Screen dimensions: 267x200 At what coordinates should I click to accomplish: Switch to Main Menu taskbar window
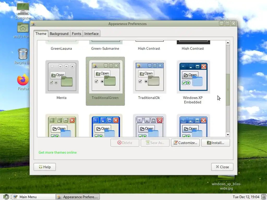pos(34,197)
